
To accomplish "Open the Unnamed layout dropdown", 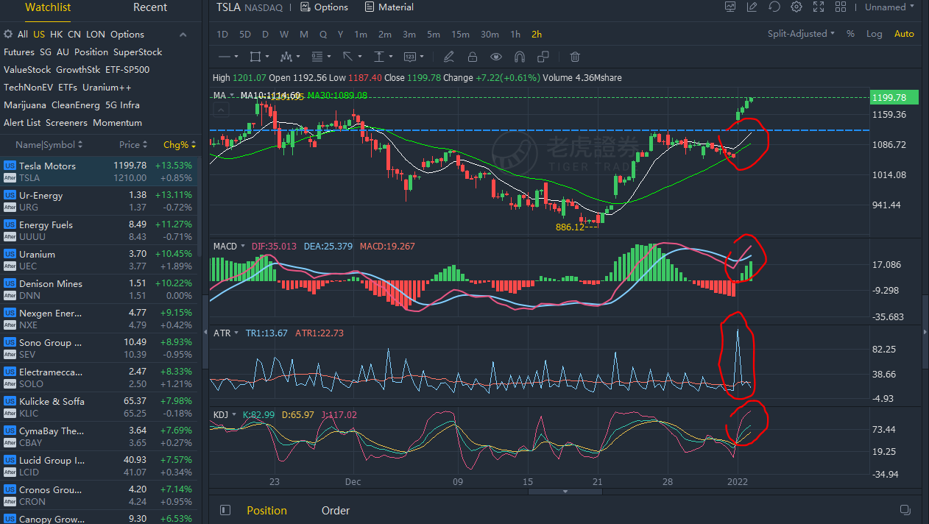I will pos(889,7).
